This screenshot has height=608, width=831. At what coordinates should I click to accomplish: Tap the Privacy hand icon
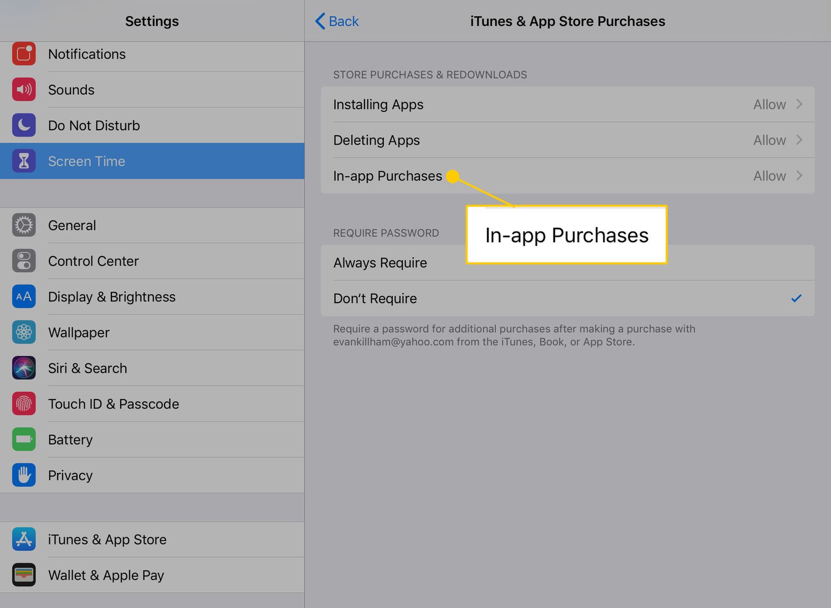coord(24,476)
